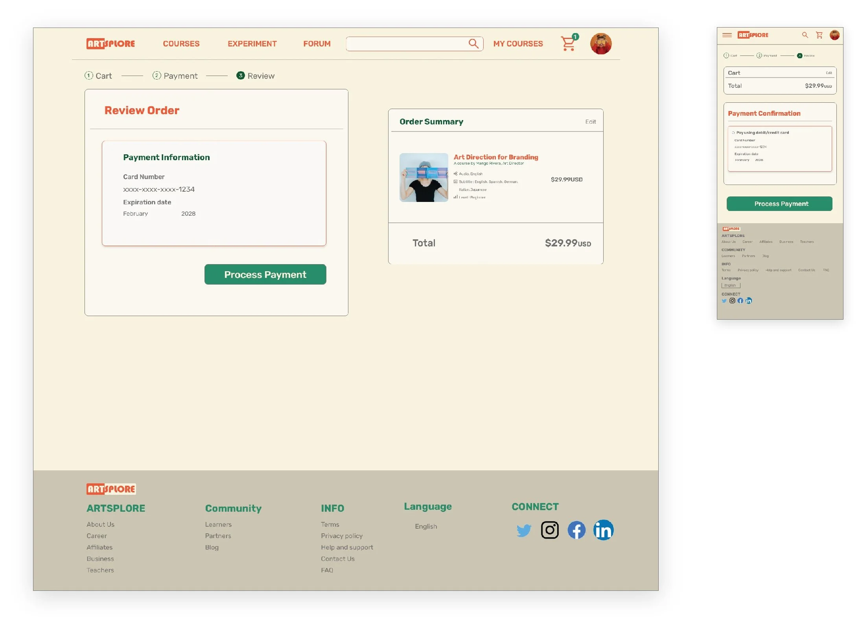Open the English language selector in mobile footer
The height and width of the screenshot is (629, 860).
point(730,285)
